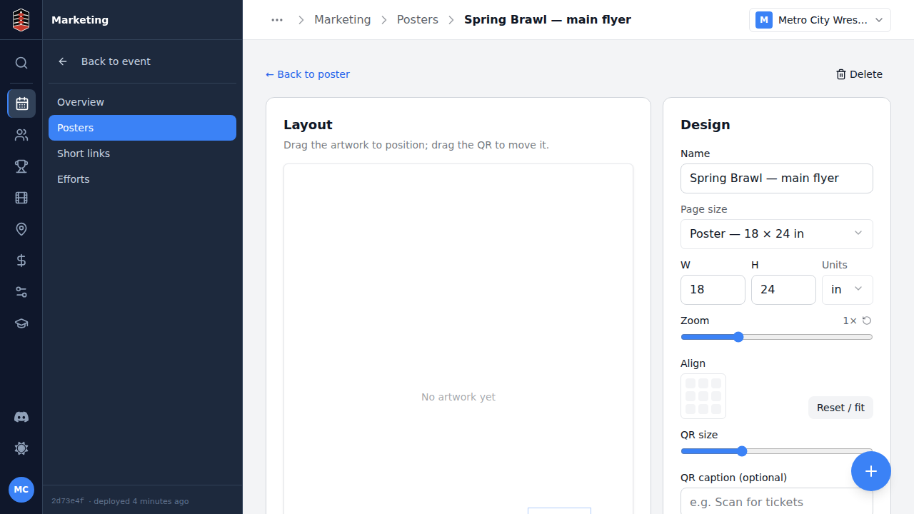The width and height of the screenshot is (914, 514).
Task: Focus the H height field
Action: [783, 290]
